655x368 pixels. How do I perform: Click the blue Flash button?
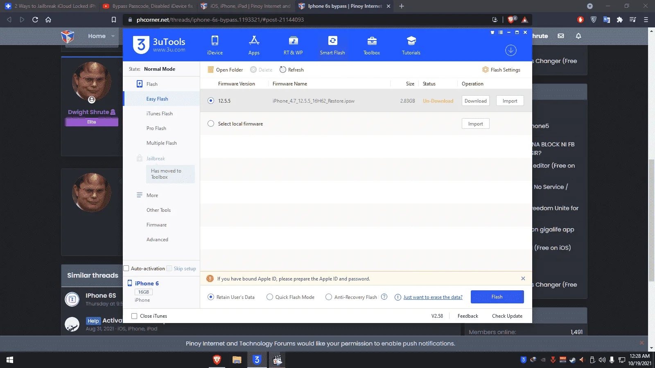(x=497, y=297)
